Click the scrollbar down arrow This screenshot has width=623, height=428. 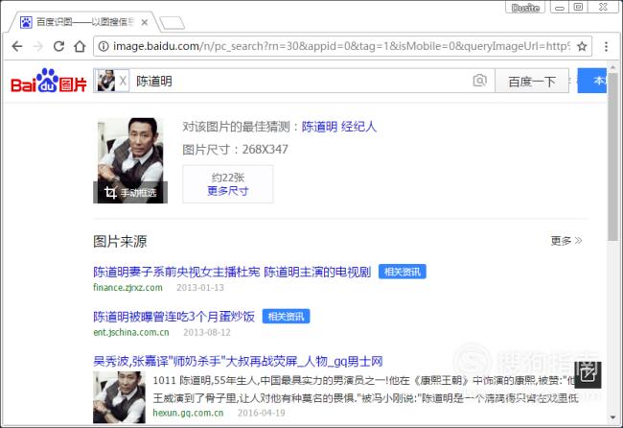612,417
